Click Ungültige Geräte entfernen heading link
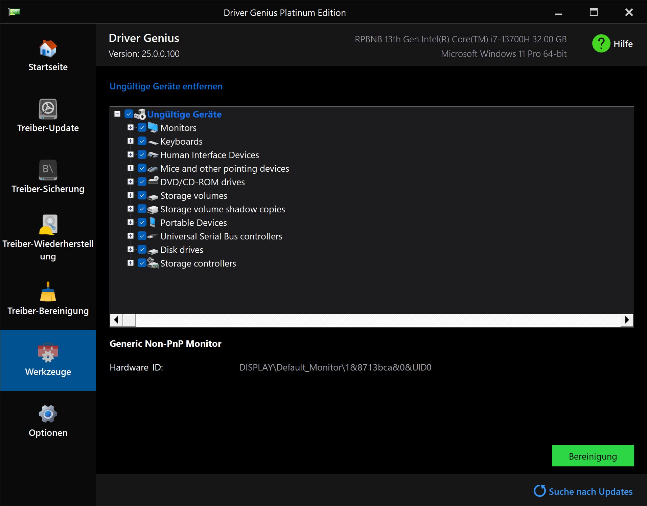Image resolution: width=647 pixels, height=506 pixels. click(x=166, y=86)
